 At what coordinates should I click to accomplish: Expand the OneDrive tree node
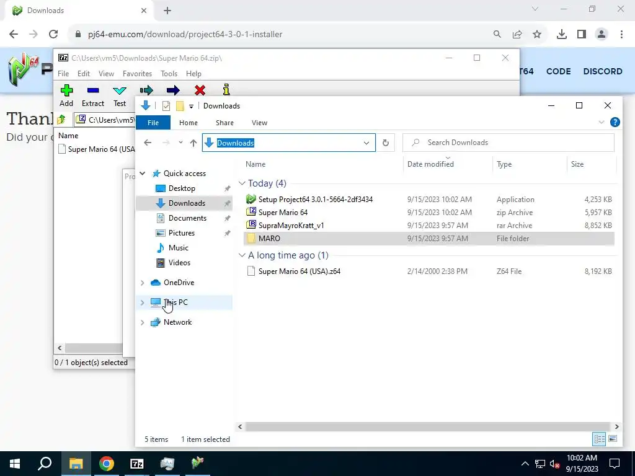click(143, 283)
